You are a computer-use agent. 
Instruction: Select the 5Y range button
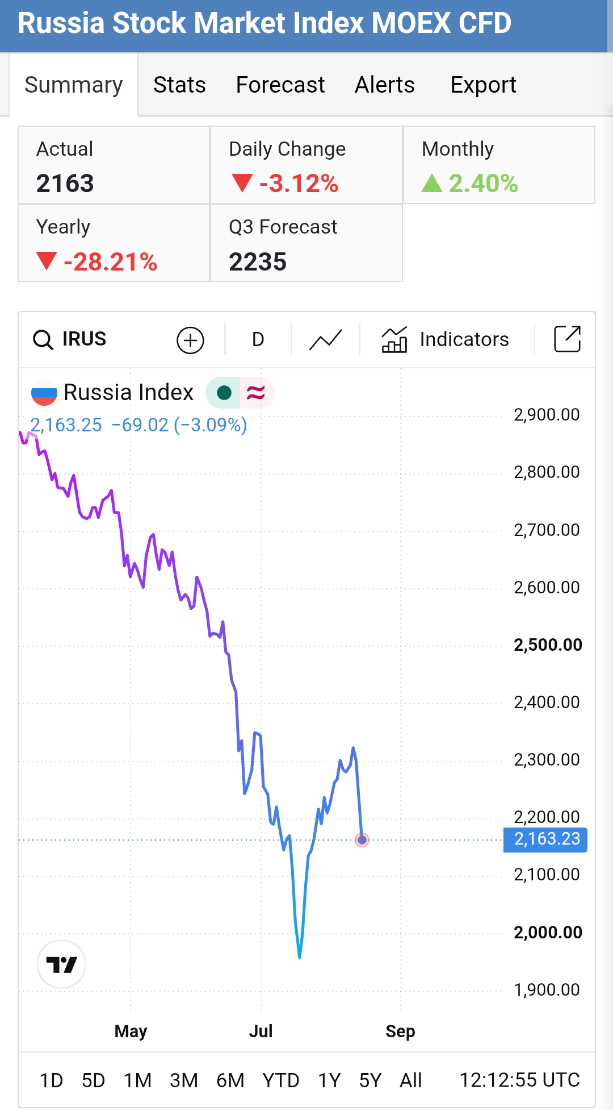click(x=371, y=1080)
